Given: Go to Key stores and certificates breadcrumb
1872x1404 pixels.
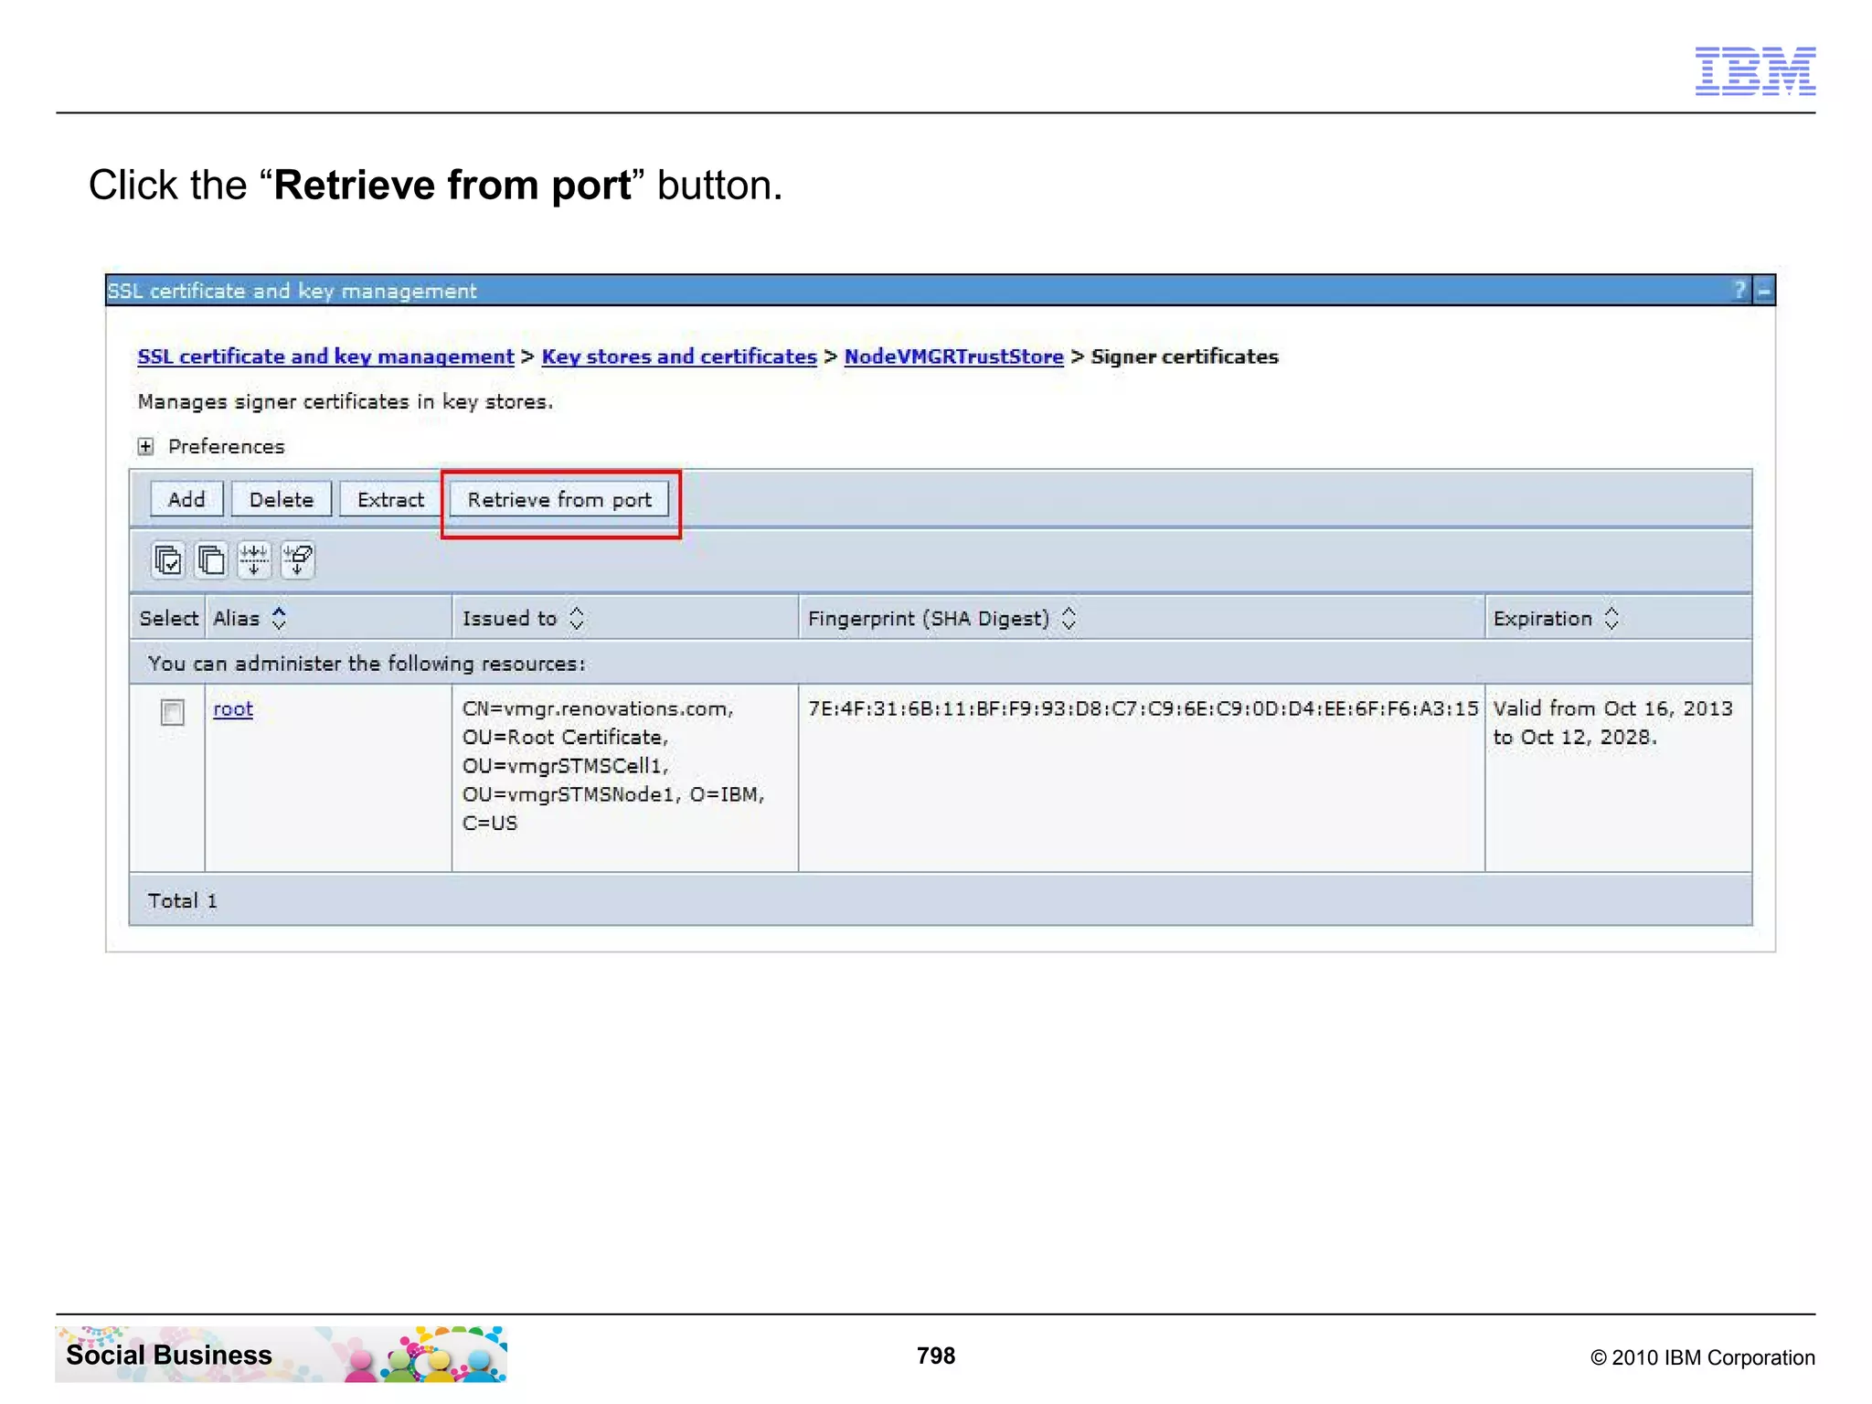Looking at the screenshot, I should pyautogui.click(x=679, y=356).
